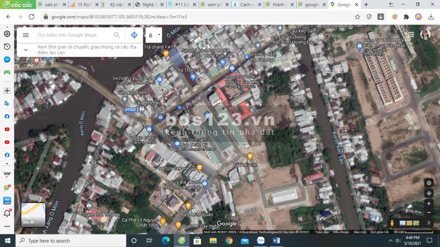Open more sidebar options three dots
The image size is (440, 247).
pyautogui.click(x=7, y=226)
